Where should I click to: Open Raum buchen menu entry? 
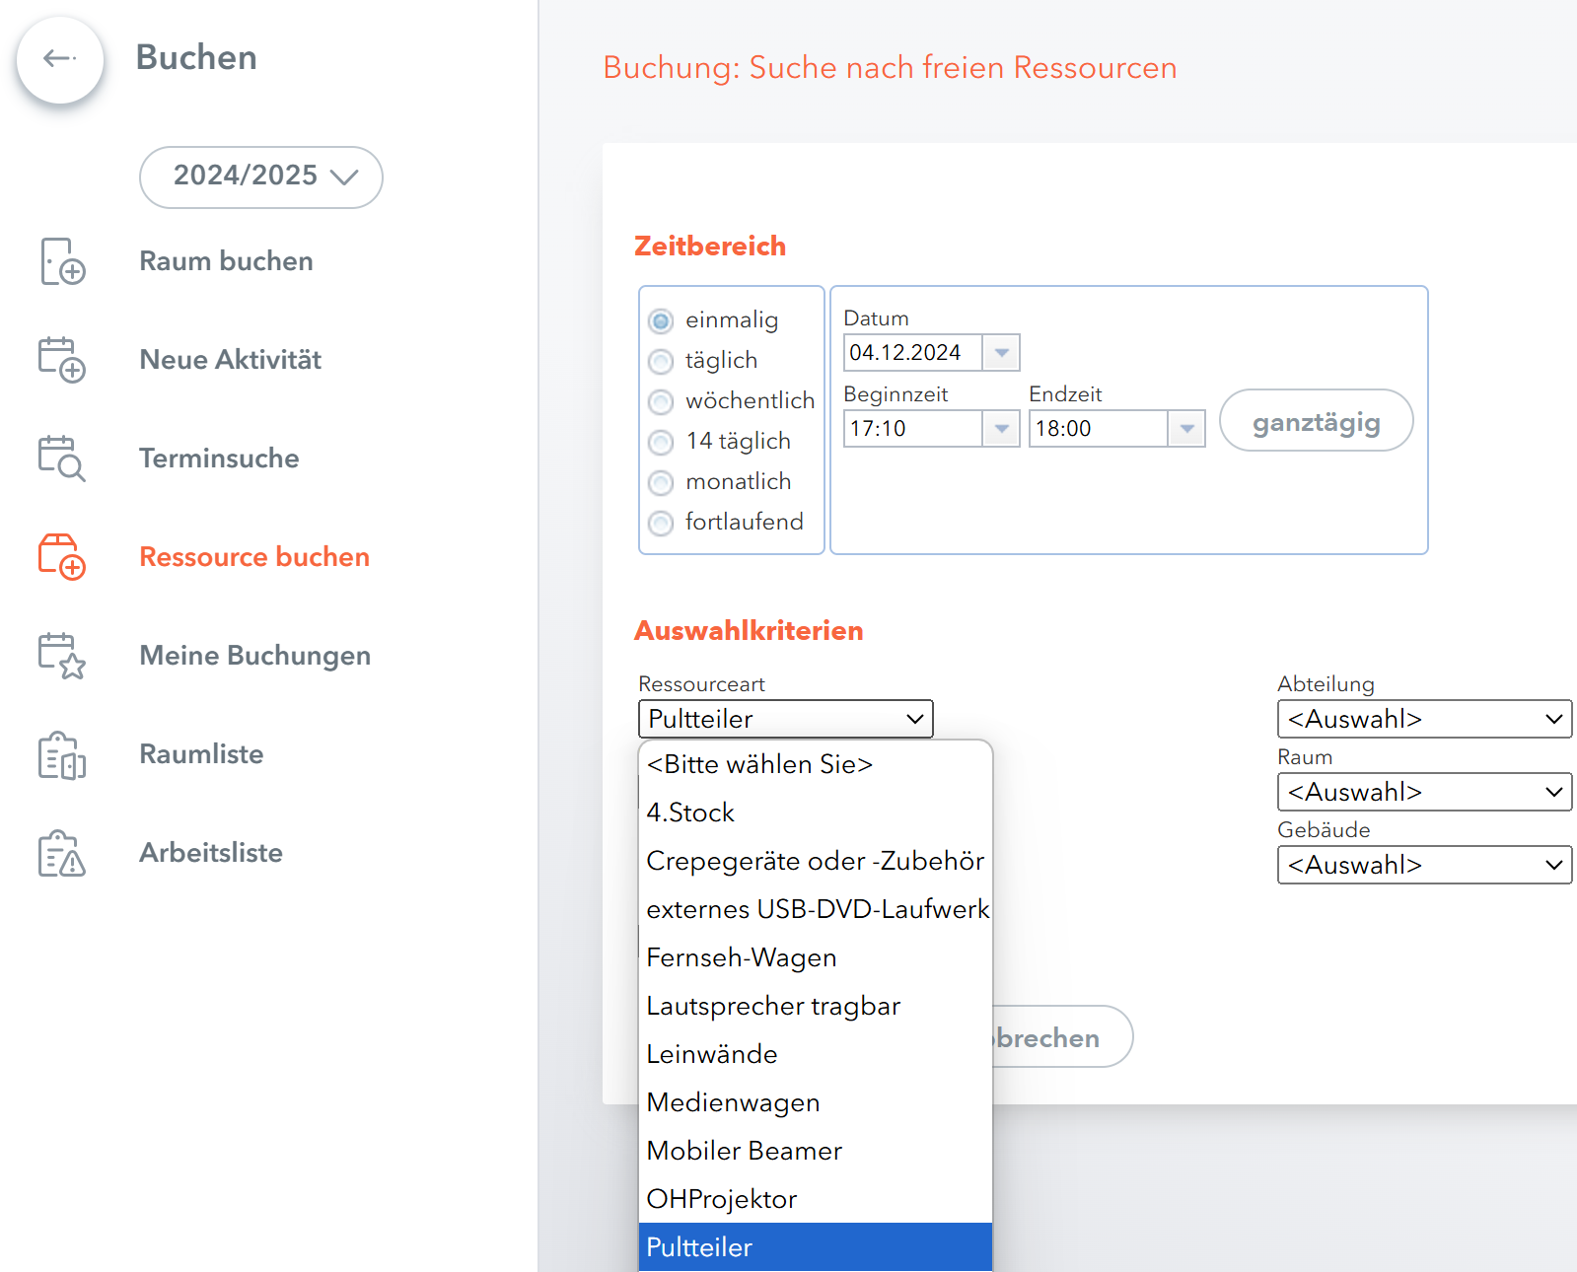click(226, 261)
